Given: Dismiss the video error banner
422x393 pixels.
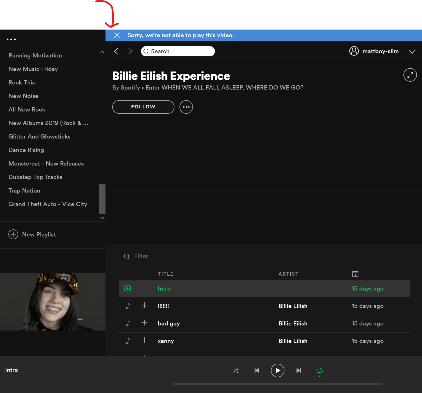Looking at the screenshot, I should click(117, 35).
